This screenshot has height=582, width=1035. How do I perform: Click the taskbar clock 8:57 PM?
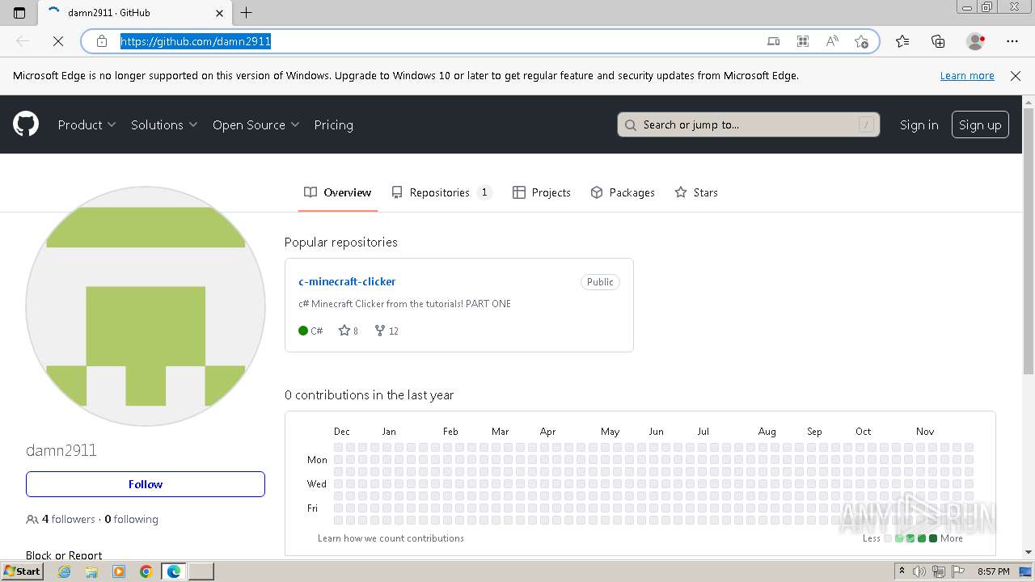click(993, 571)
